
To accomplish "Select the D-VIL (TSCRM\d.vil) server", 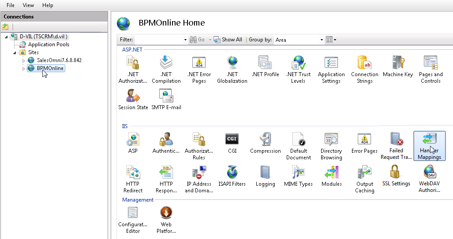I will [x=43, y=37].
